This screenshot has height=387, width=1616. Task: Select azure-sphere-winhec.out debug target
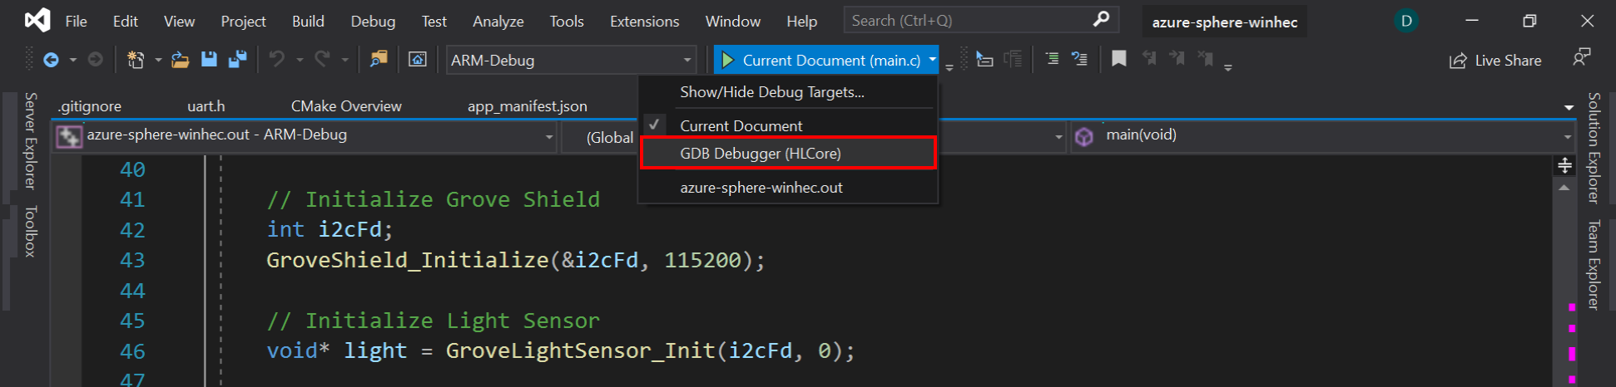(788, 188)
